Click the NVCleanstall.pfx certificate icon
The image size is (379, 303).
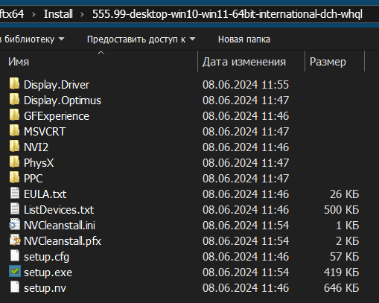pos(15,240)
